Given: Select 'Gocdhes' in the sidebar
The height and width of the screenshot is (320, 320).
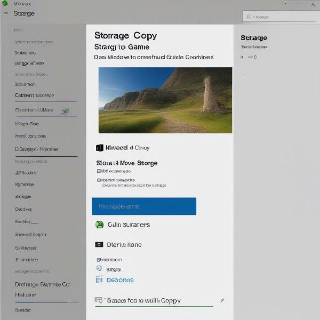Looking at the screenshot, I should click(23, 209).
